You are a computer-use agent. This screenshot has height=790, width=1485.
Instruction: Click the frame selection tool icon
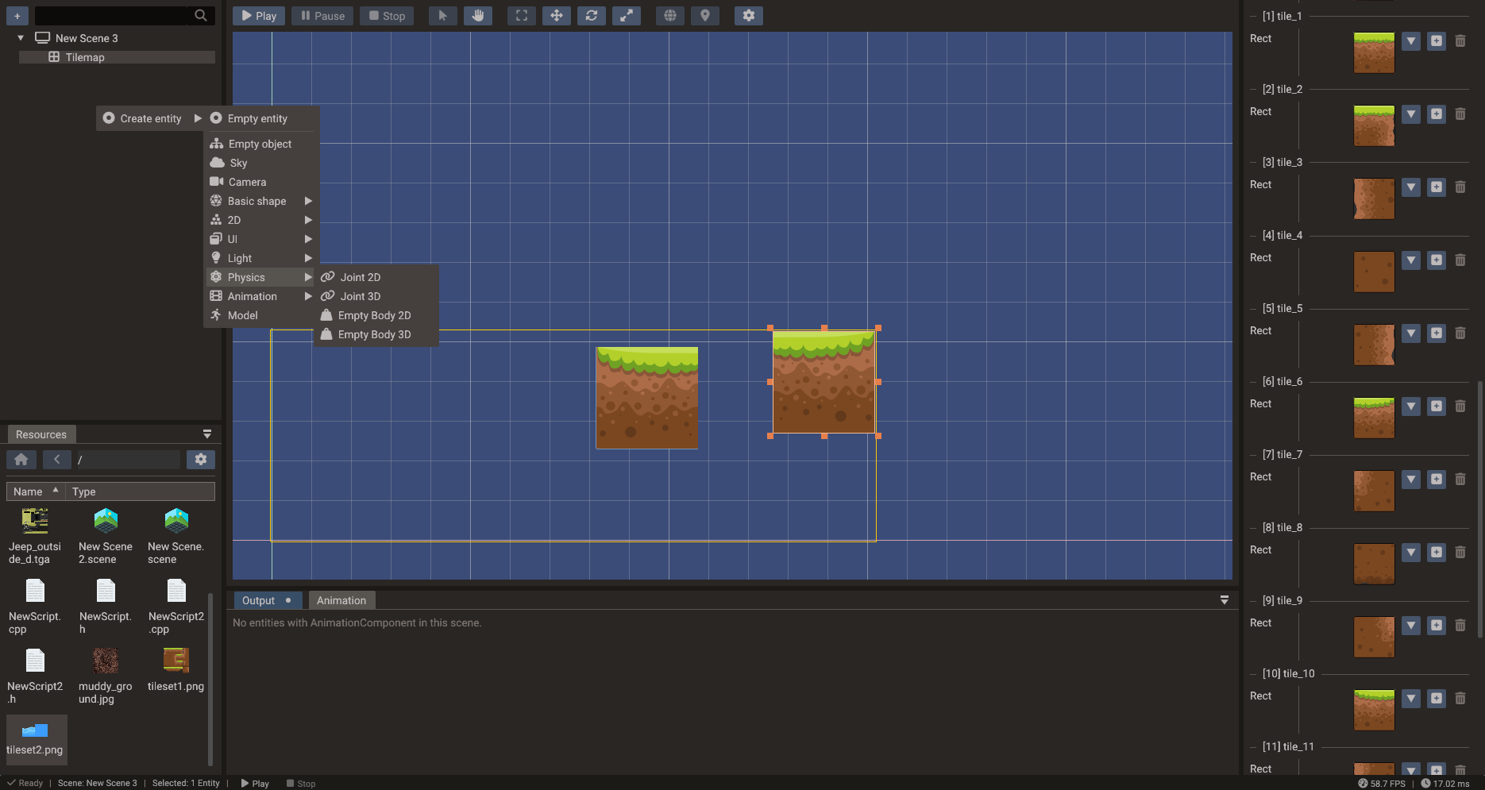click(x=522, y=15)
